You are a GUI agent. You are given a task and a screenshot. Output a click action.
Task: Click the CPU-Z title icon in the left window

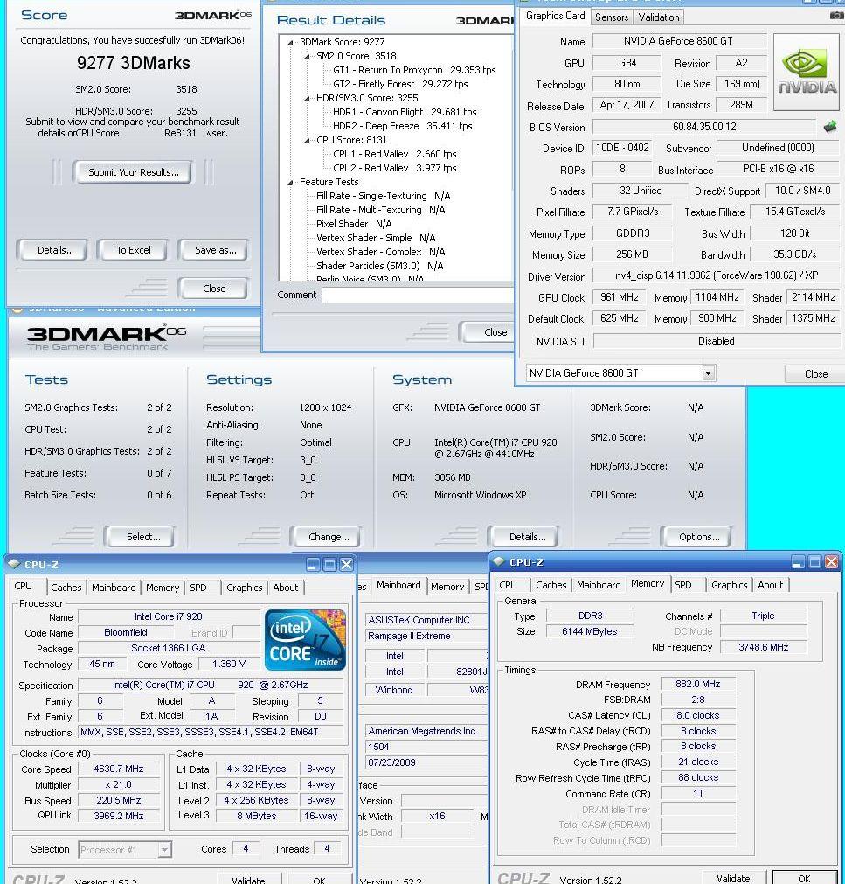(14, 564)
